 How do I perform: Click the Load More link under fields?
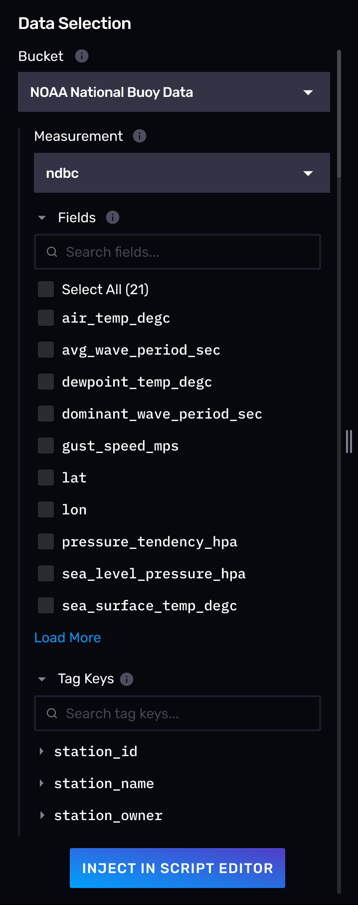[67, 637]
